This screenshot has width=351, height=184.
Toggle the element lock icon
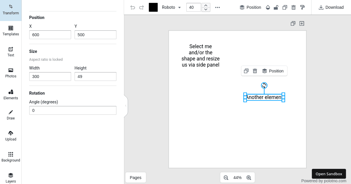click(276, 7)
